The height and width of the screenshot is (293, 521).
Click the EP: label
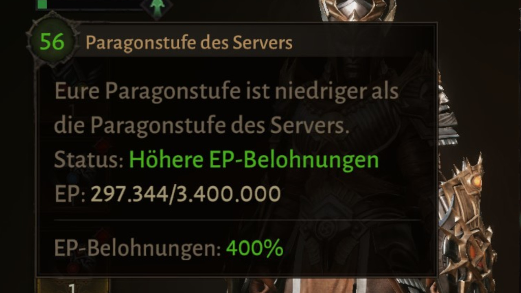coord(70,195)
